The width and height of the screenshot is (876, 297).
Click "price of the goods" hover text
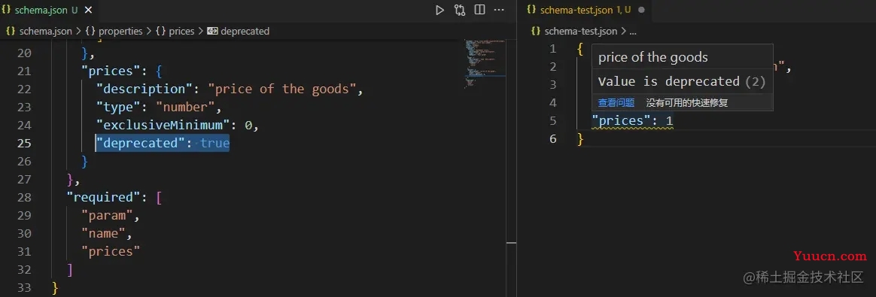[x=652, y=57]
